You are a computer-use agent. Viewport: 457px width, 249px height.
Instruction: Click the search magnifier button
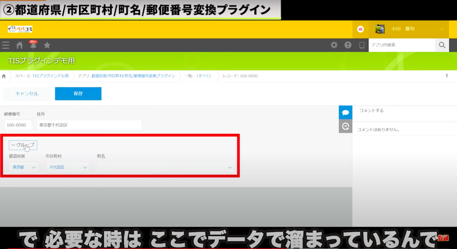pos(442,45)
